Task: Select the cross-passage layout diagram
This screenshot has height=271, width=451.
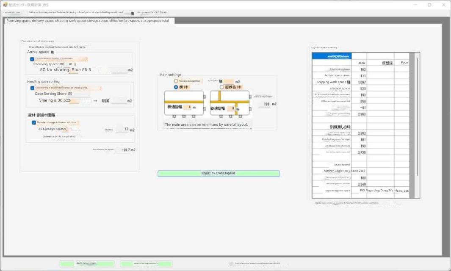Action: pos(230,103)
